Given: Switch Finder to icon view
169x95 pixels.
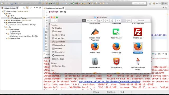Looking at the screenshot, I should tap(84, 21).
